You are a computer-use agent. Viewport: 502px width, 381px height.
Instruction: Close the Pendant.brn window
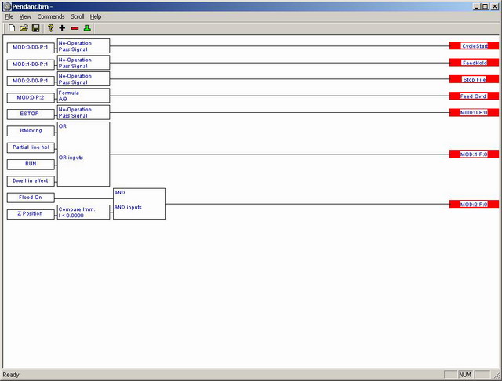[x=495, y=6]
